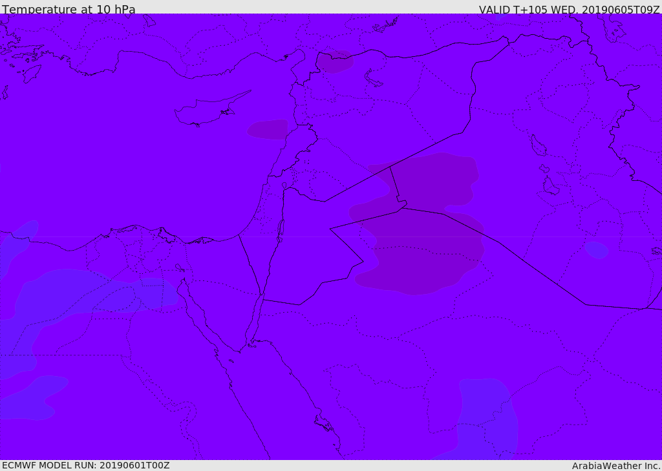
Task: Click the 'ArabiaWeather Inc.' credit text
Action: (615, 466)
